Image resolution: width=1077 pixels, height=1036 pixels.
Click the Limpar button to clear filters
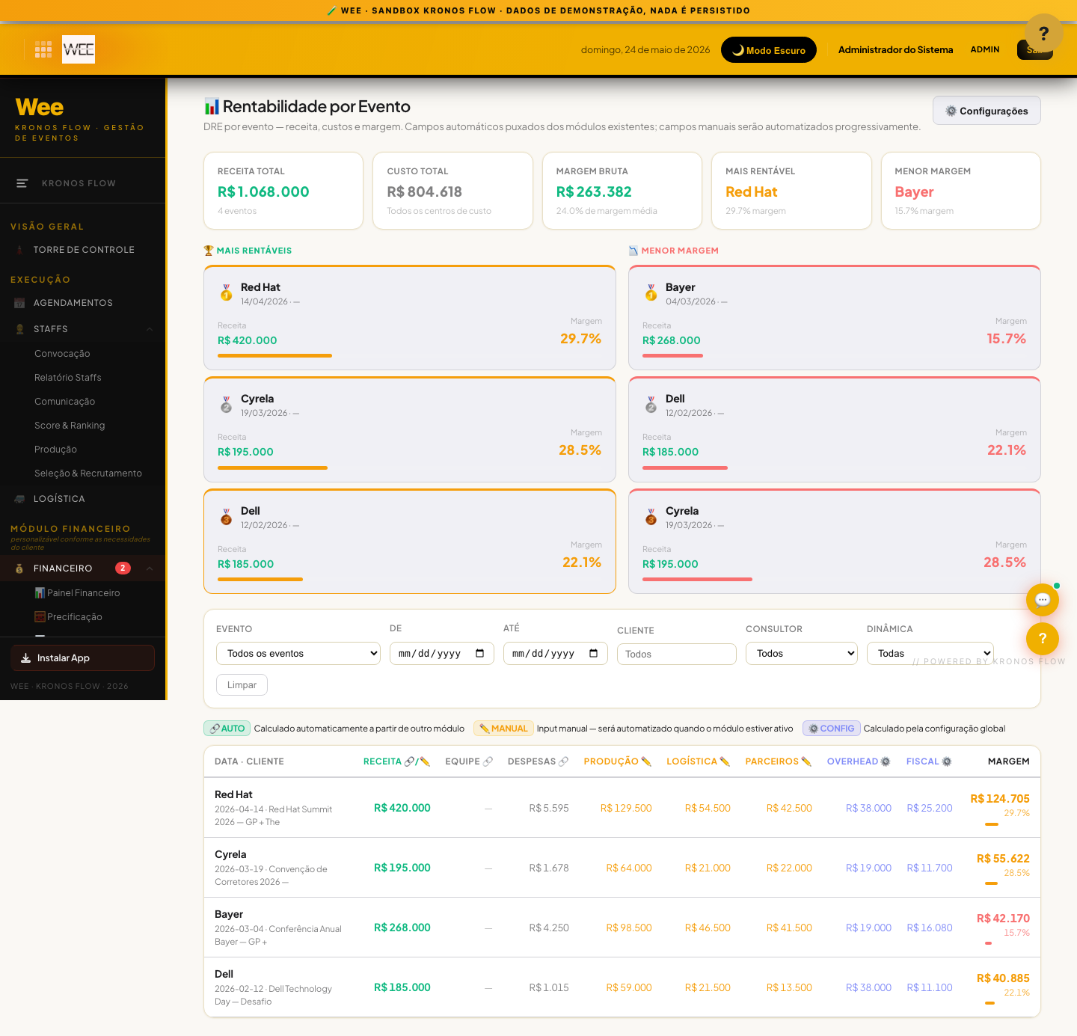pyautogui.click(x=242, y=684)
